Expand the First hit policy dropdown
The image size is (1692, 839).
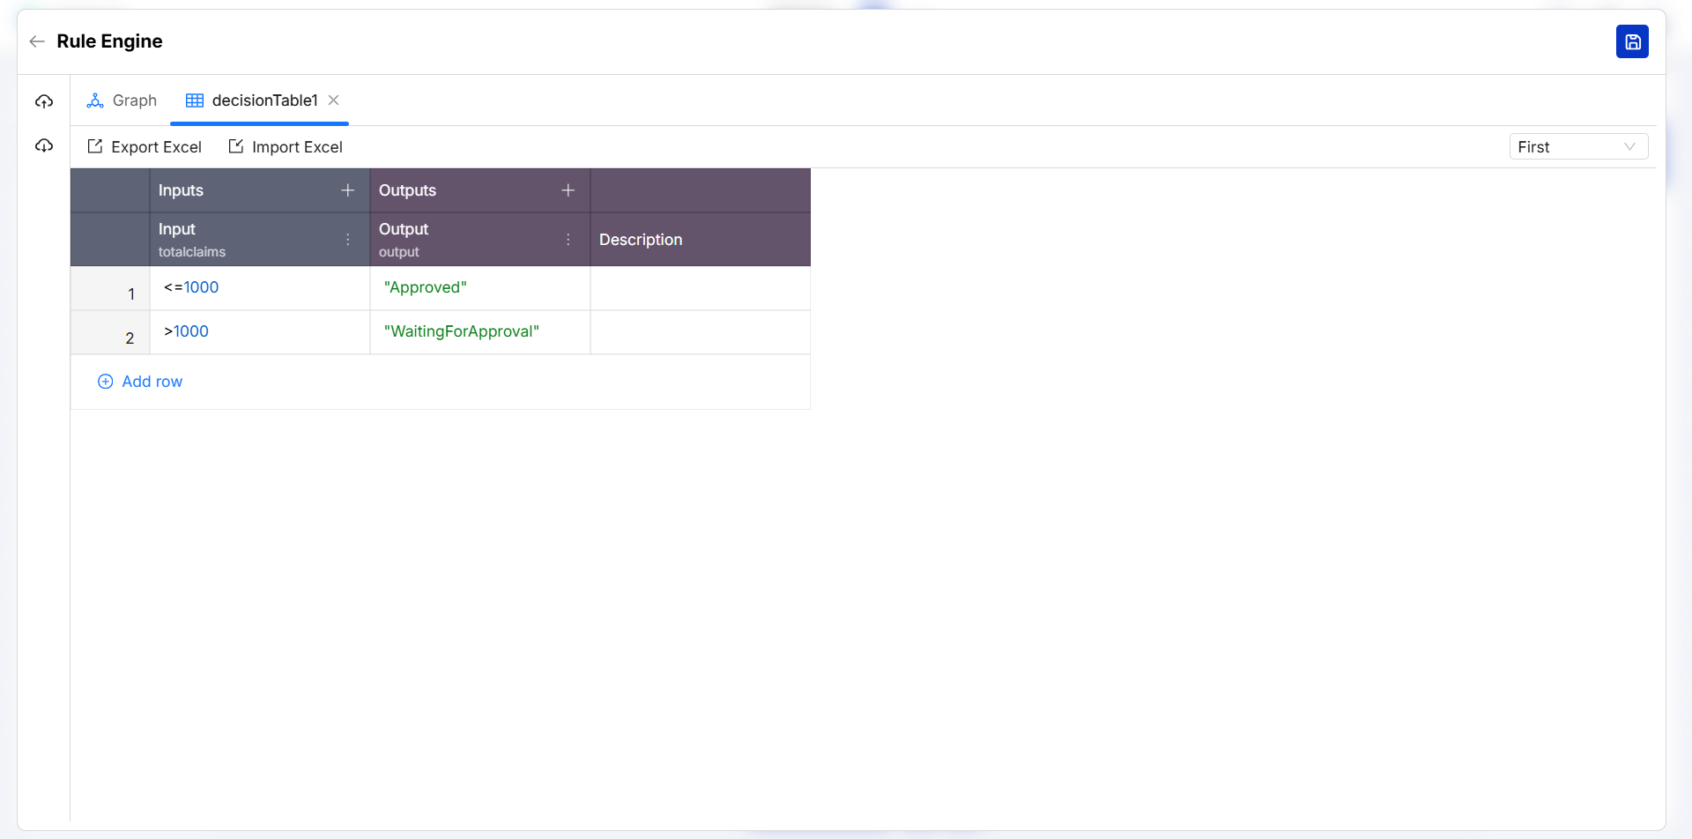pos(1577,147)
